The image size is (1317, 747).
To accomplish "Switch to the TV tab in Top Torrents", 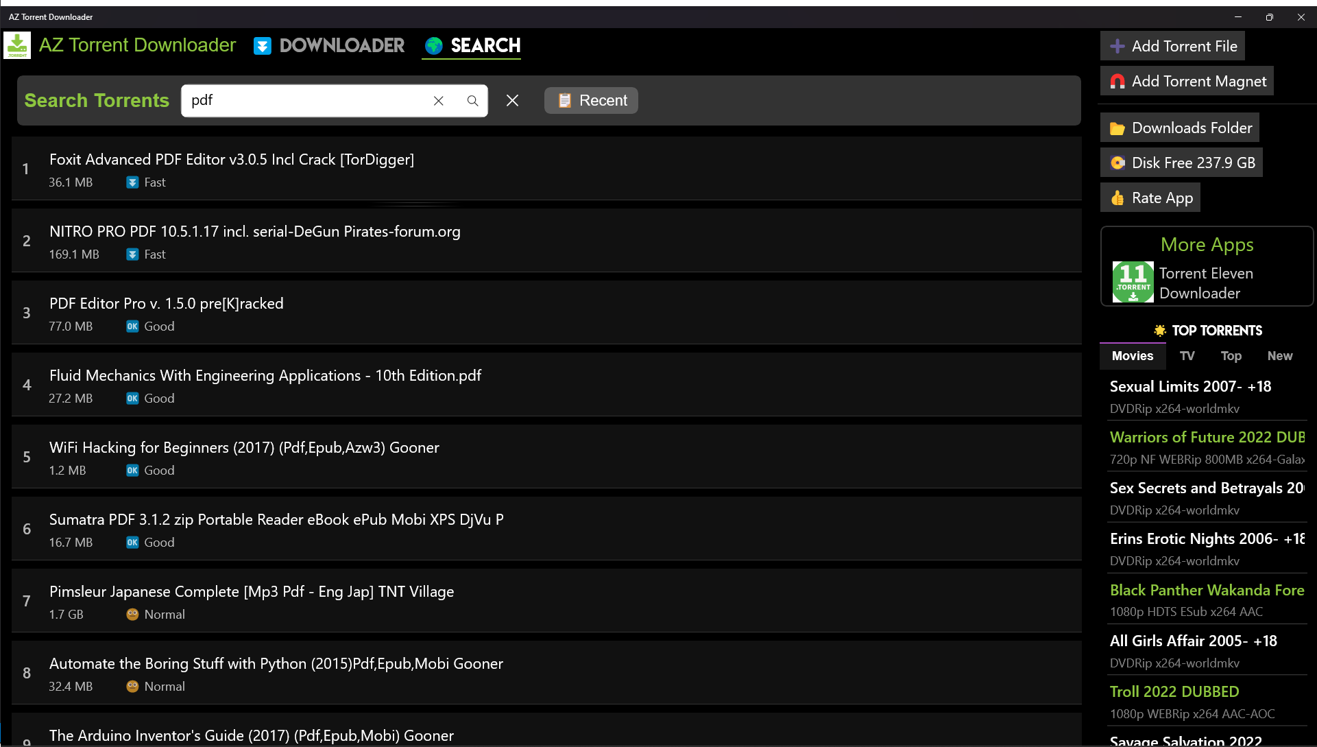I will (x=1186, y=355).
